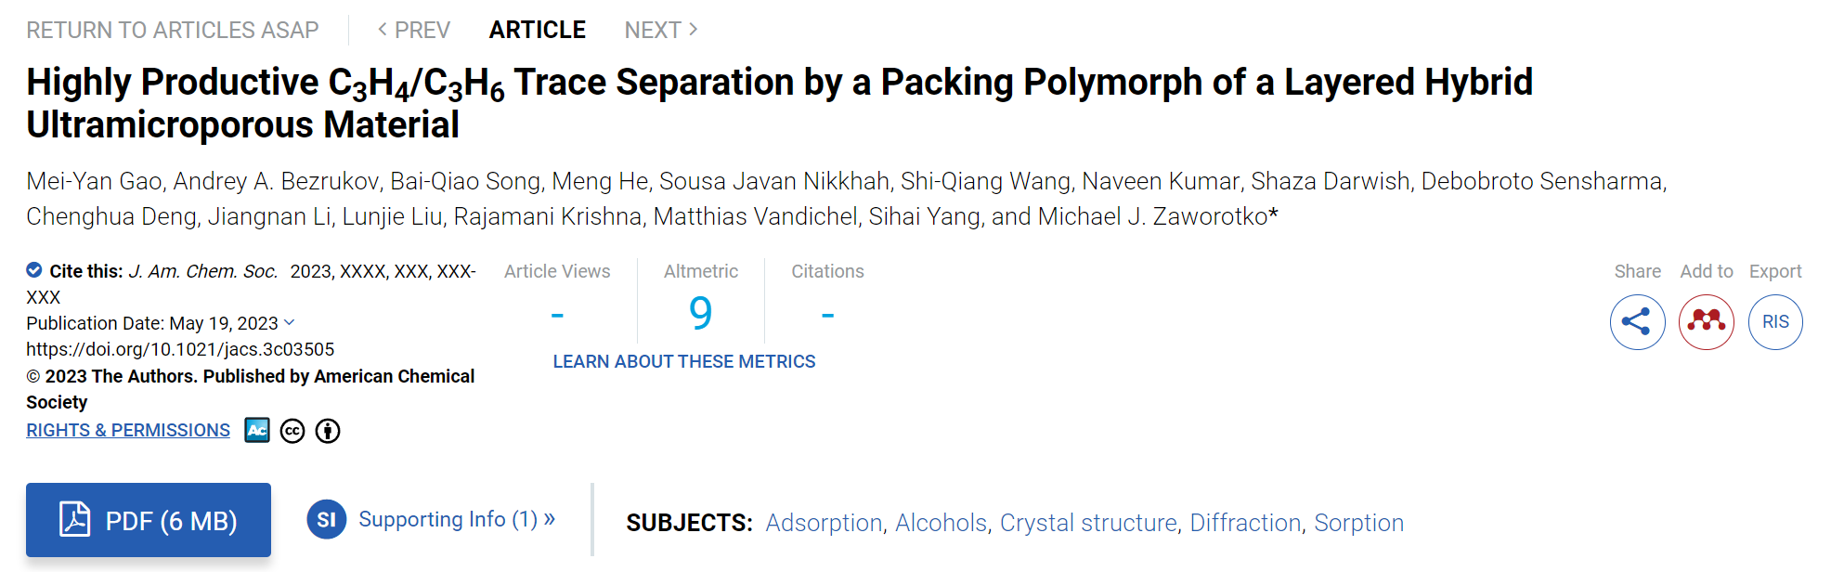The width and height of the screenshot is (1831, 572).
Task: Click the CC attribution person icon
Action: pos(328,431)
